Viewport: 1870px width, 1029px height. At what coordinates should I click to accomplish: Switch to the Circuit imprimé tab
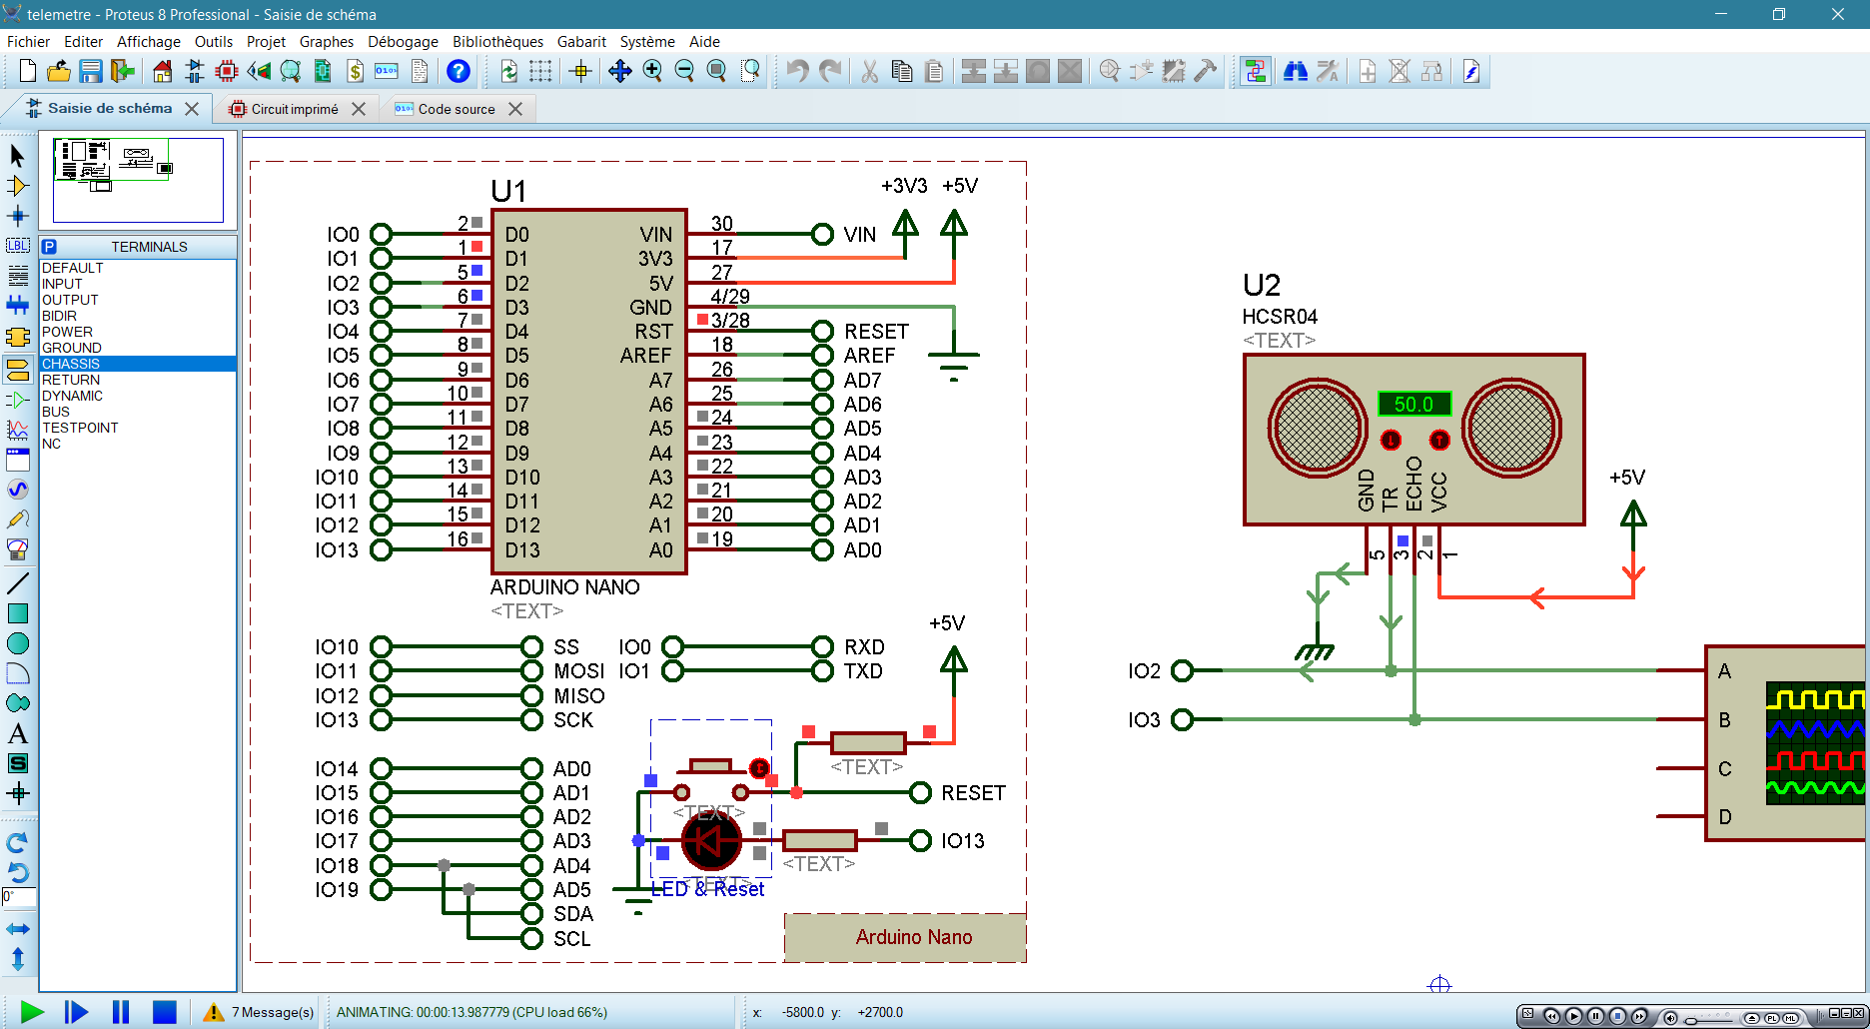(x=295, y=109)
